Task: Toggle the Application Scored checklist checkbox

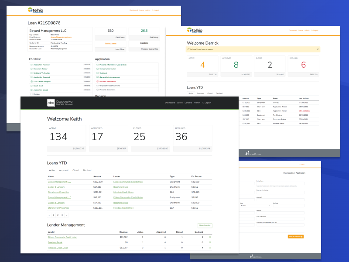Action: point(31,90)
